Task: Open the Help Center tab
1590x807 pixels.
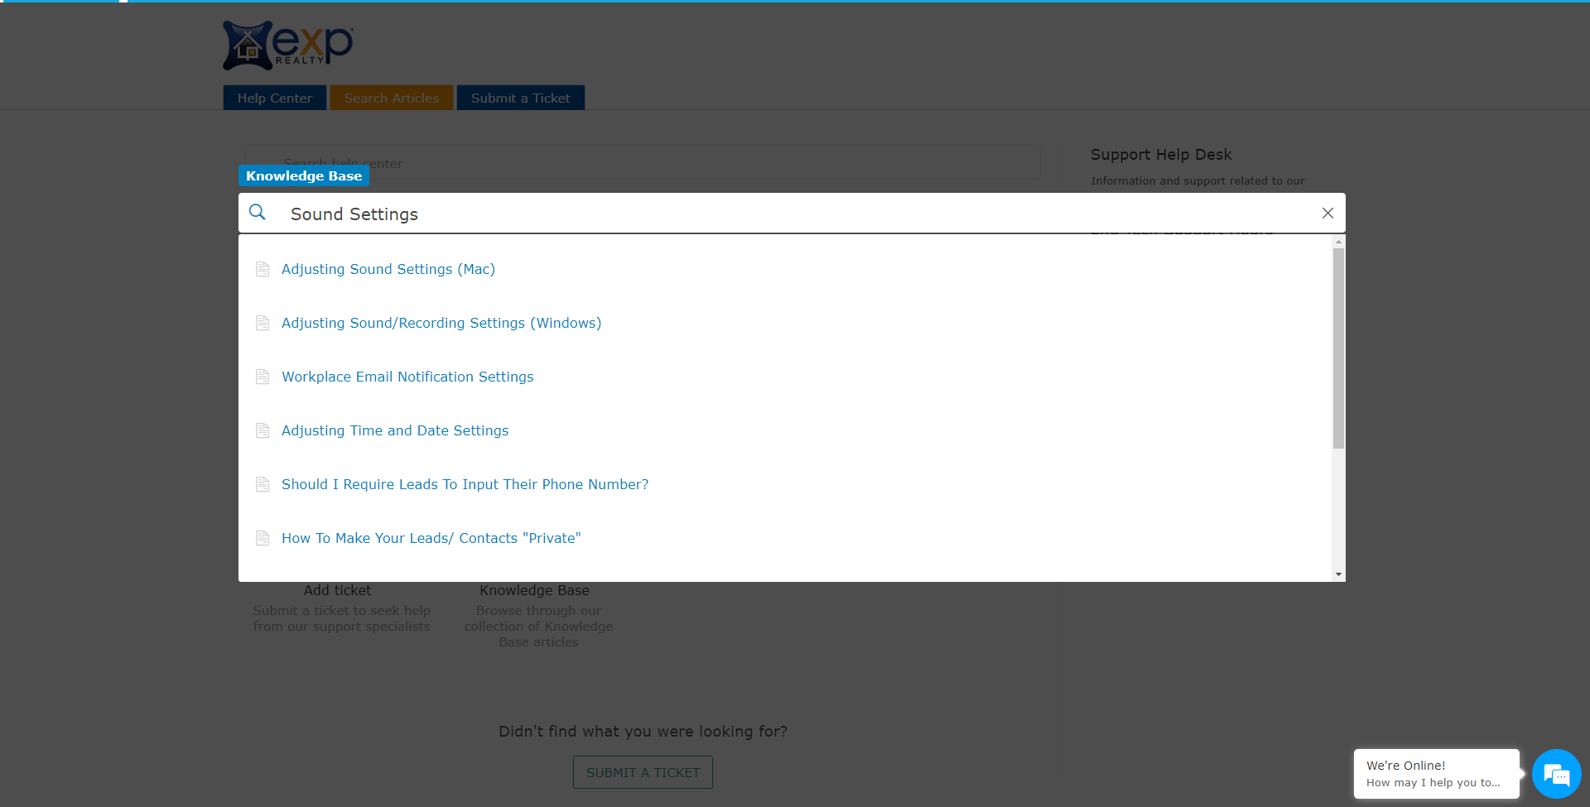Action: (275, 98)
